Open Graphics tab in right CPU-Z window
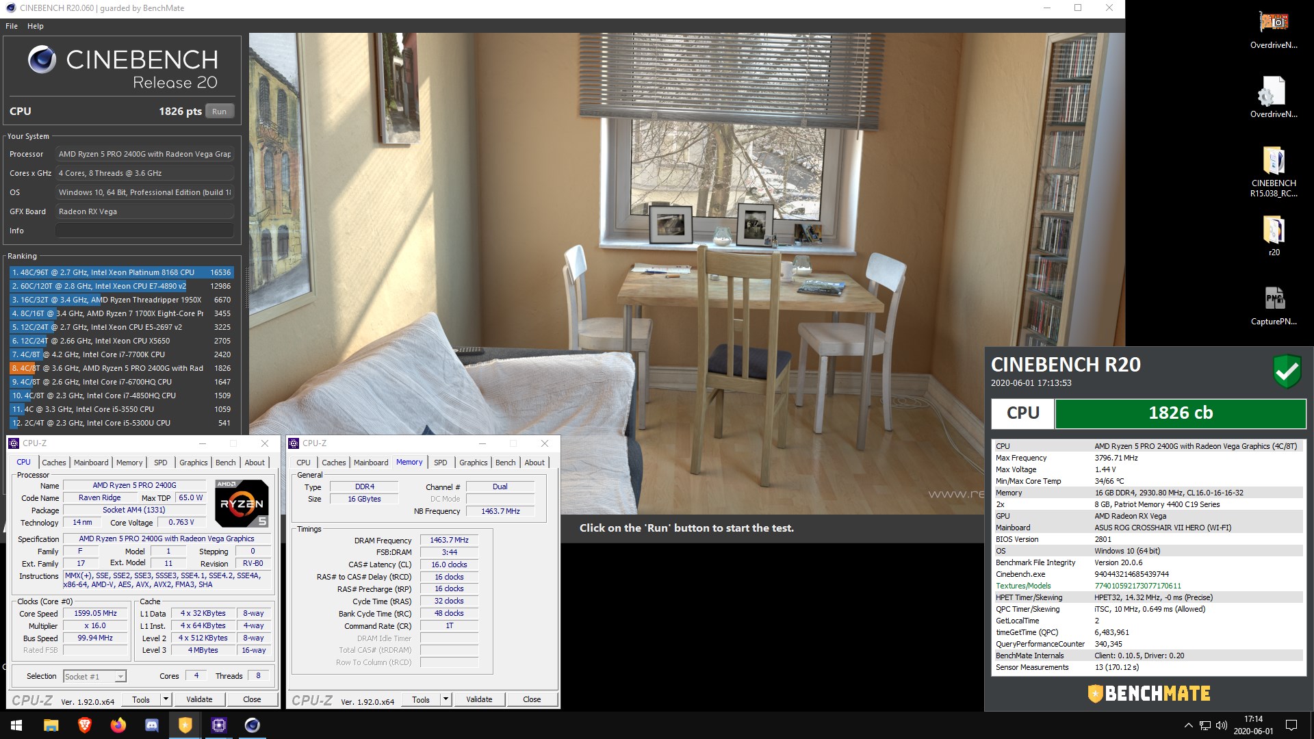This screenshot has height=739, width=1314. (474, 463)
